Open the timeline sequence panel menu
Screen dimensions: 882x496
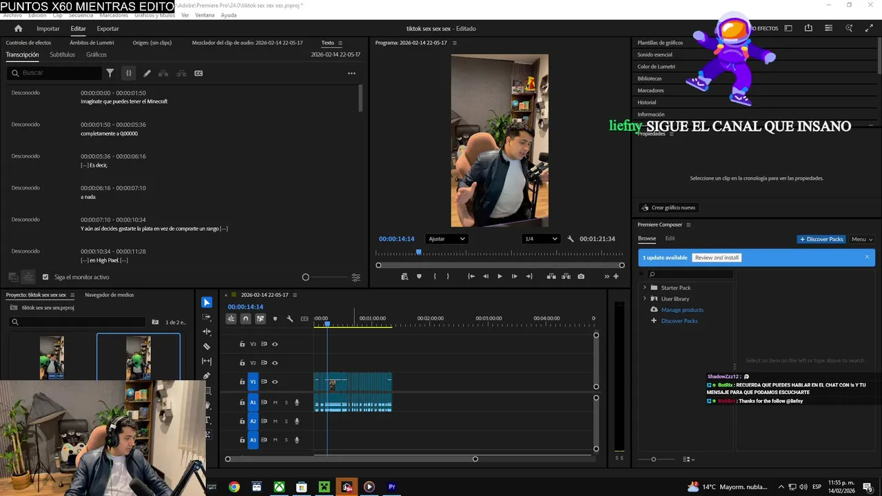coord(295,295)
